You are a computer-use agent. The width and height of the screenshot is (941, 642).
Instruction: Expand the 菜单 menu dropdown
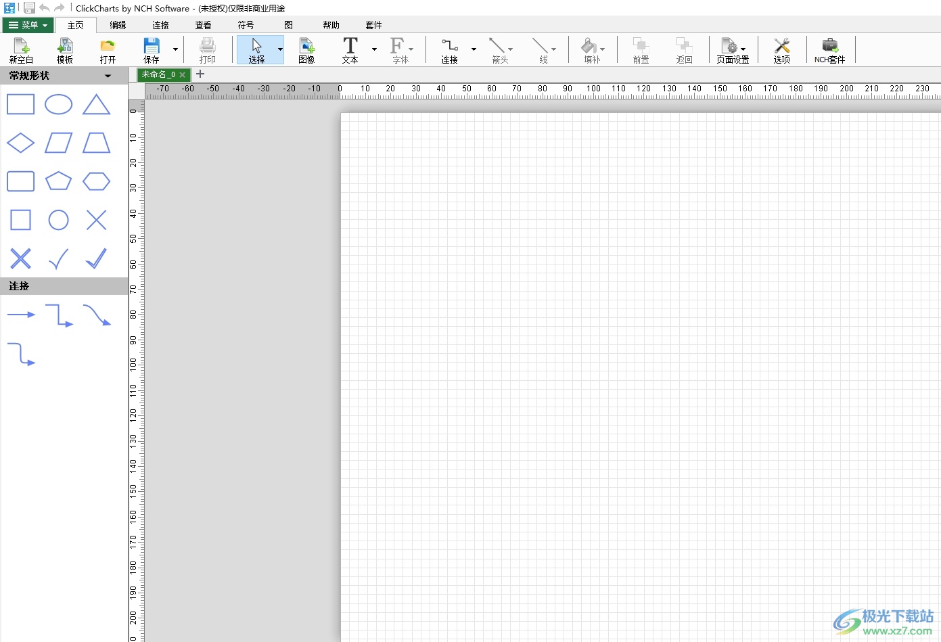tap(28, 25)
